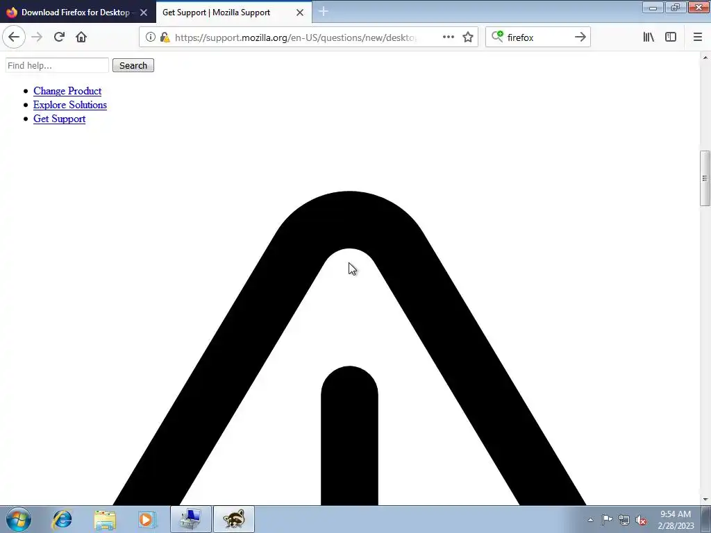
Task: Click the large warning triangle image
Action: click(x=349, y=348)
